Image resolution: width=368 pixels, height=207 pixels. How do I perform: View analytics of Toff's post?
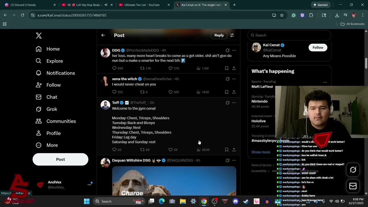click(x=203, y=149)
